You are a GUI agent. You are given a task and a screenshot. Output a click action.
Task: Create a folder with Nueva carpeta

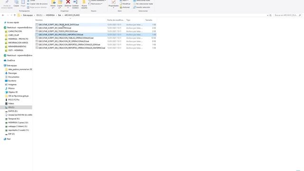tap(84, 4)
